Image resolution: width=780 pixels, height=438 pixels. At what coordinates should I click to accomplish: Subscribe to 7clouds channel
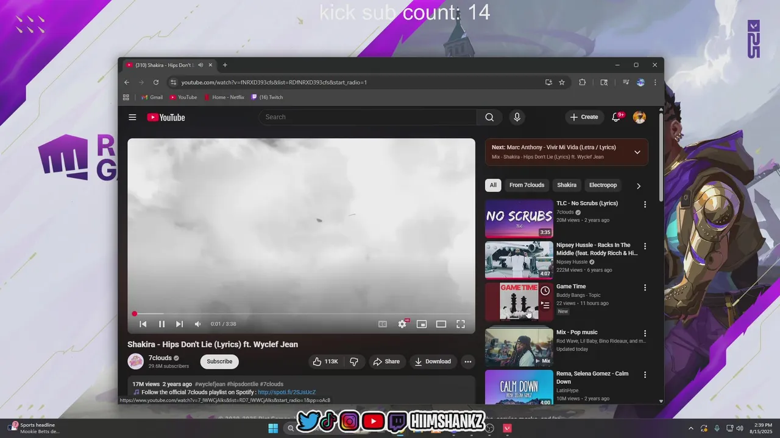click(x=219, y=361)
